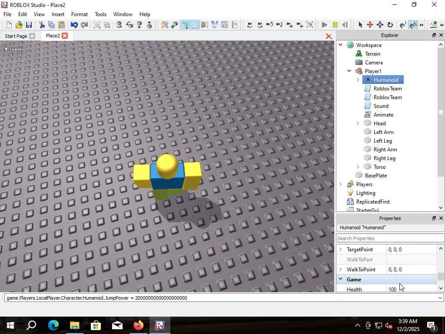Open the Help menu
This screenshot has width=445, height=334.
point(145,14)
